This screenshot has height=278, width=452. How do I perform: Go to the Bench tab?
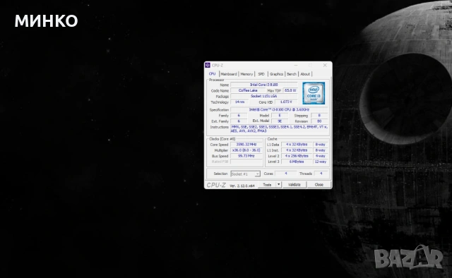[292, 74]
